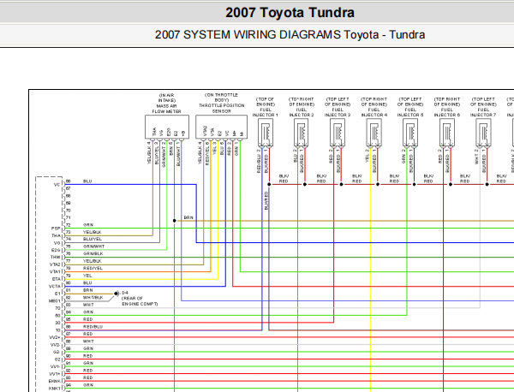Click the E1 terminal label
514x392 pixels.
57,294
